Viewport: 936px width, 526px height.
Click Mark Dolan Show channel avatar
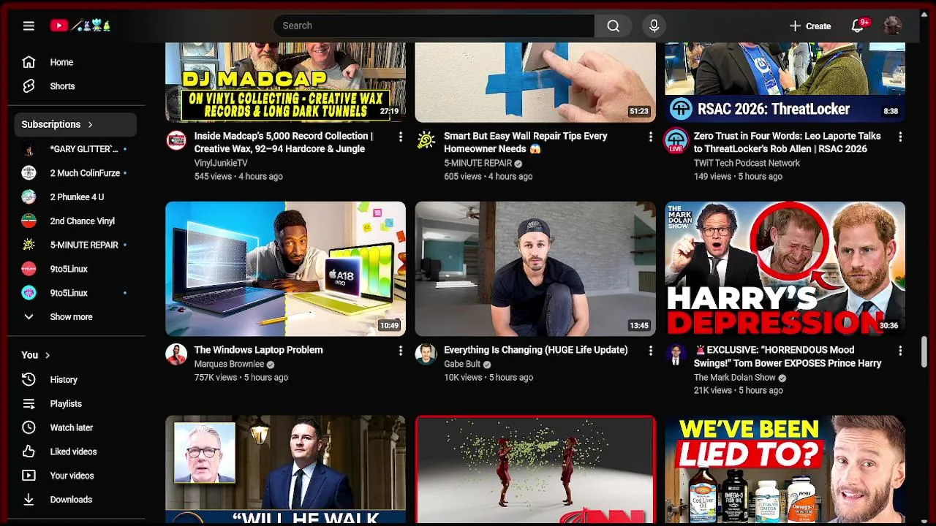(x=676, y=354)
